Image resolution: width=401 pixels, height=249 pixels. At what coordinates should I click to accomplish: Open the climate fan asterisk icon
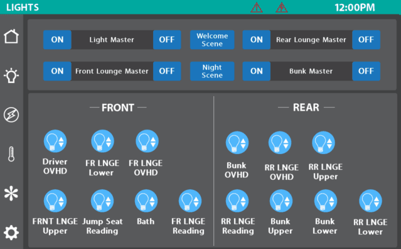(x=11, y=194)
